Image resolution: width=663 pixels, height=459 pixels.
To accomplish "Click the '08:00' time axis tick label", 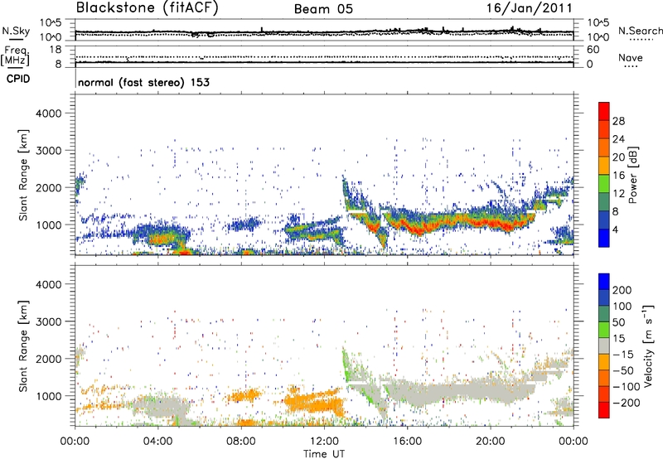I will (x=240, y=442).
